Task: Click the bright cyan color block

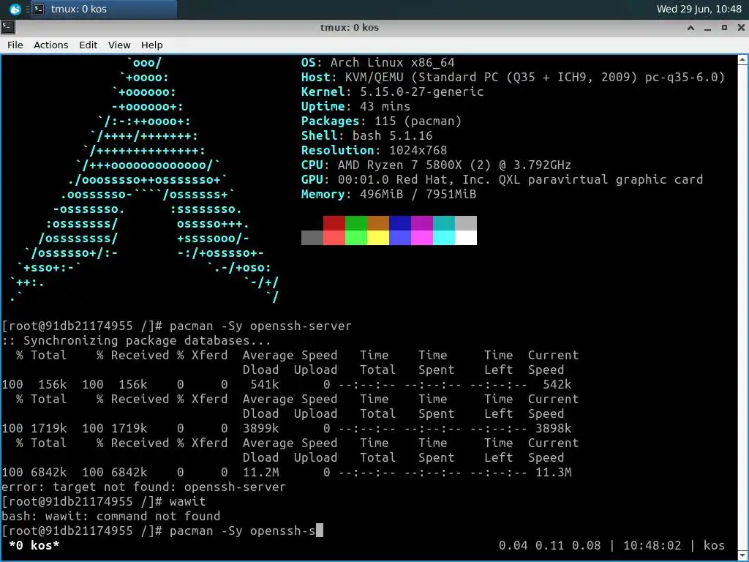Action: (x=444, y=238)
